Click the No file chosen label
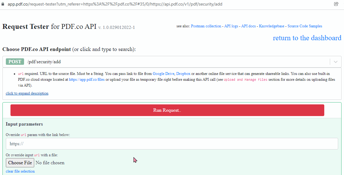 pos(50,163)
